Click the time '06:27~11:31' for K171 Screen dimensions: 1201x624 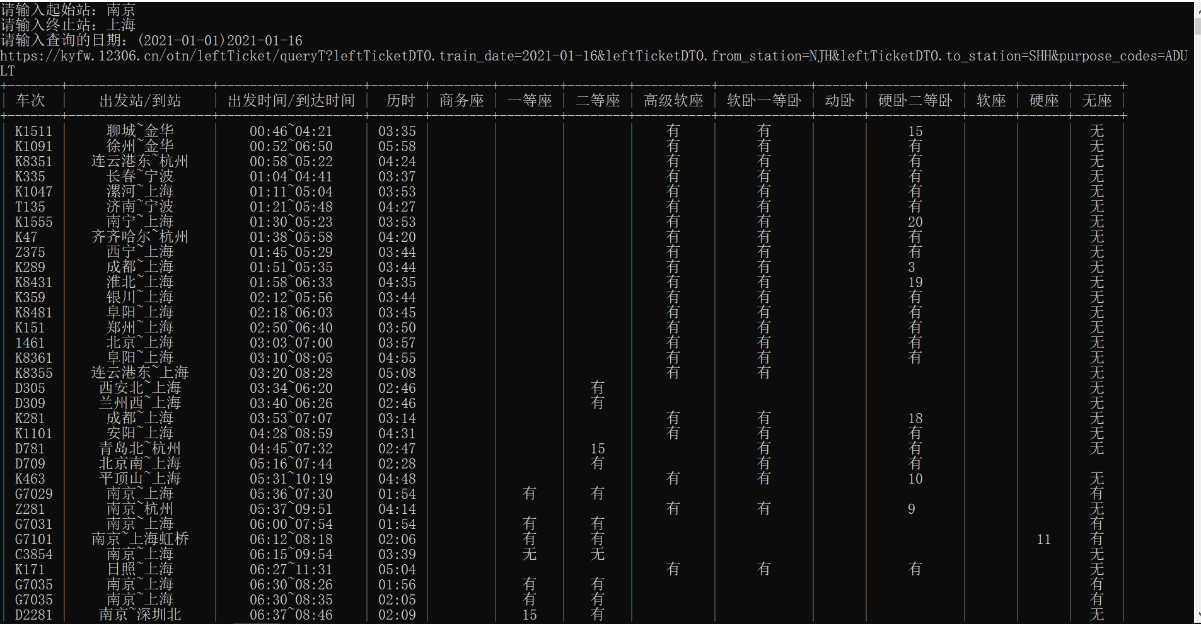pos(291,569)
